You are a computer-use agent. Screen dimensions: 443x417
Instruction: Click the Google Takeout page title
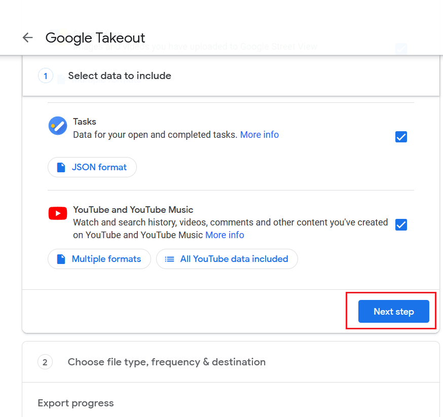click(95, 38)
